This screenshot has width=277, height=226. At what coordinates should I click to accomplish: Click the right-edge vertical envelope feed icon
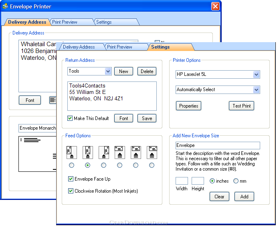[103, 153]
